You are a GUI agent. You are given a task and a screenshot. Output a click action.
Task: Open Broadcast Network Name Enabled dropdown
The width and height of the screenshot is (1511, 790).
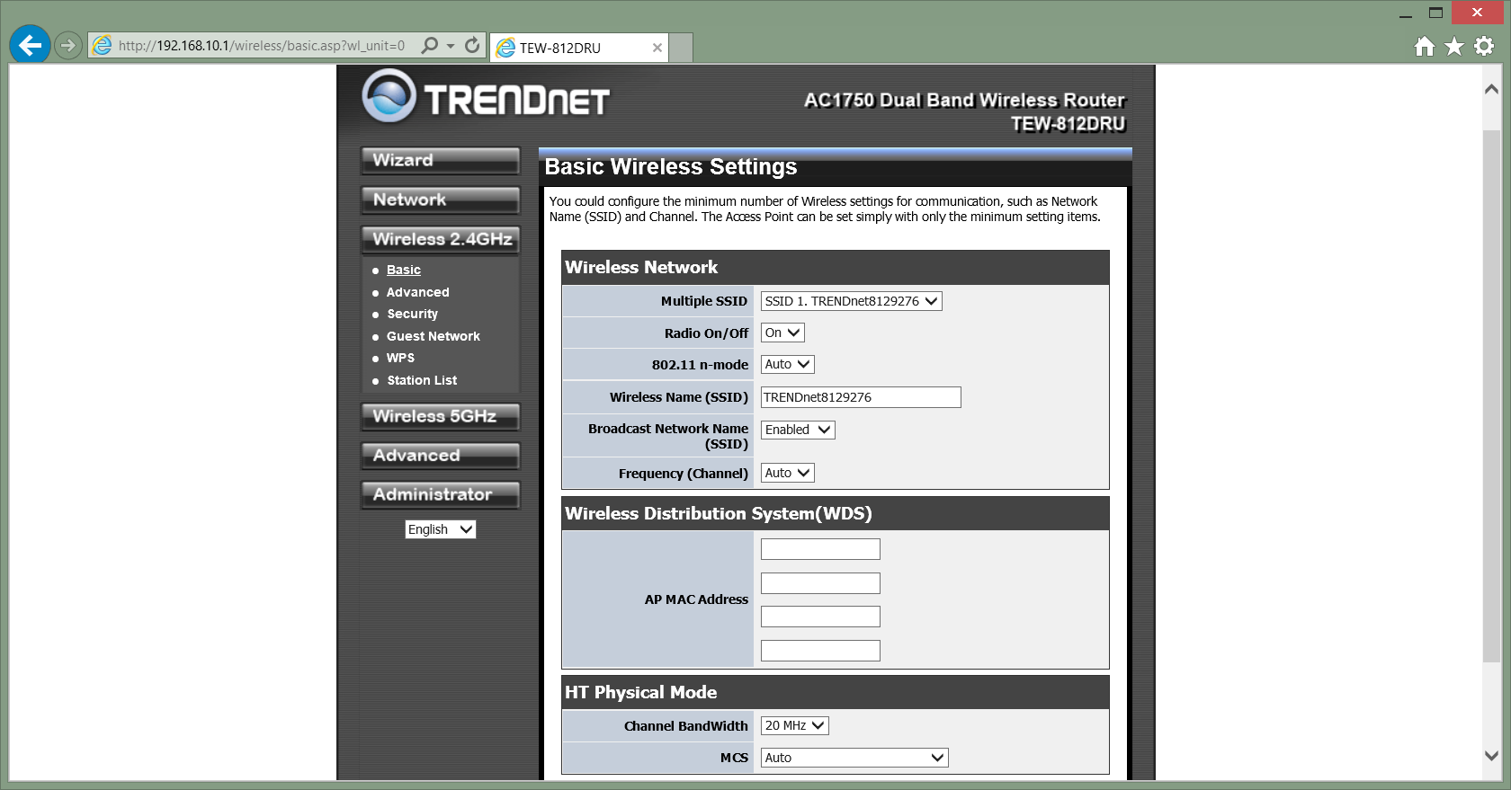coord(798,430)
